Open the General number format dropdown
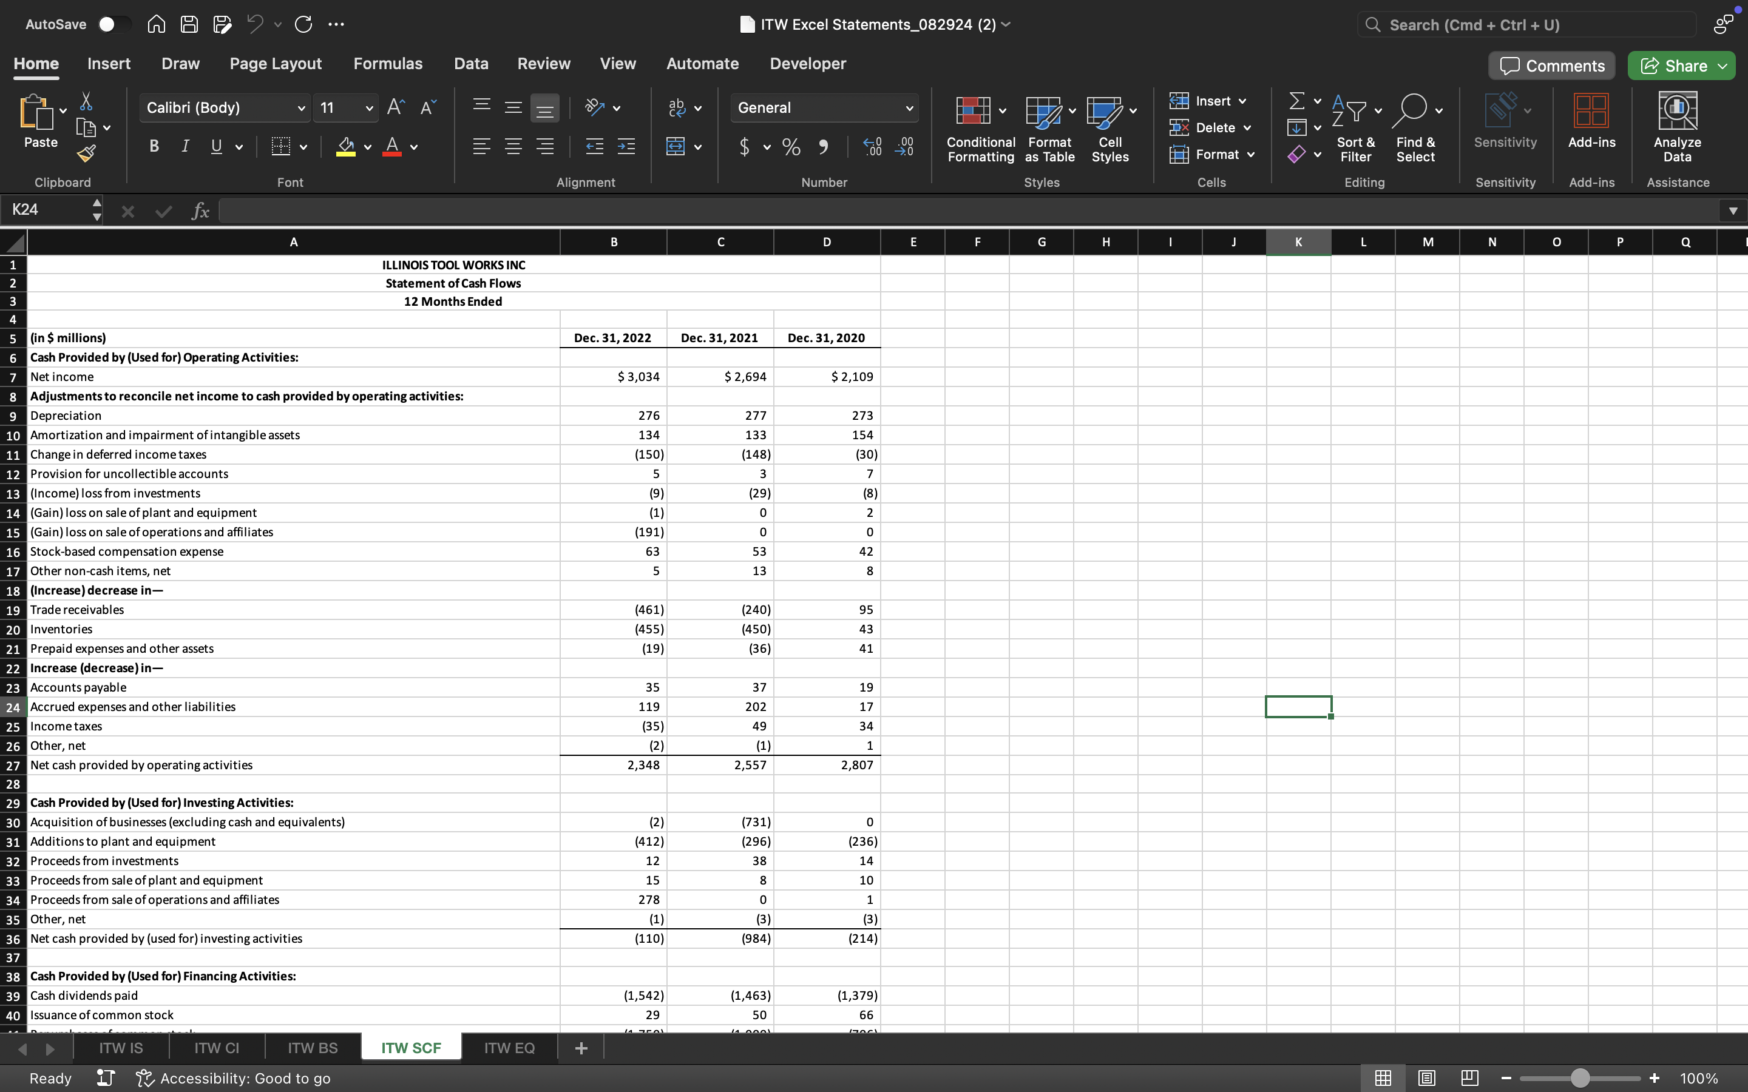Screen dimensions: 1748x1092 point(909,107)
